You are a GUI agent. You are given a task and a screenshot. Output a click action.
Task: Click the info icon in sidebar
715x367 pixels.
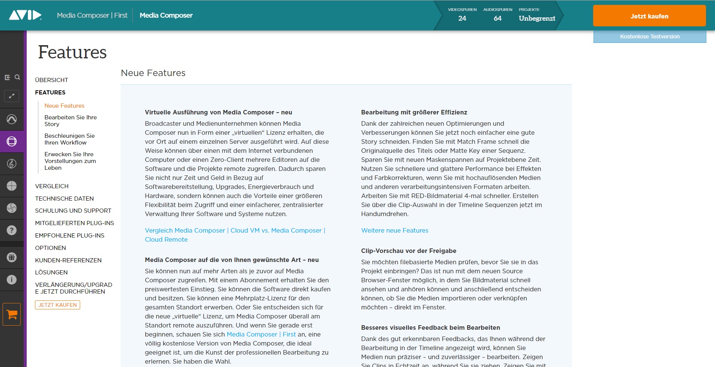click(12, 280)
